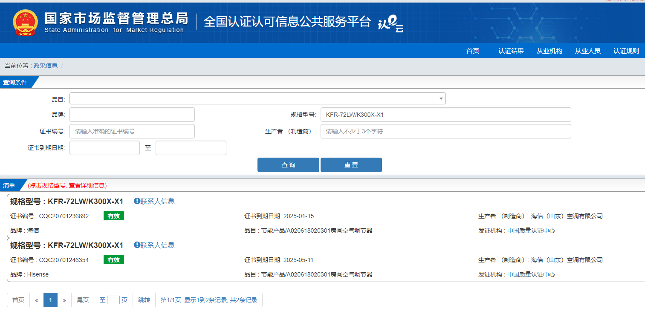645x314 pixels.
Task: Open the 品目 dropdown list
Action: [x=257, y=98]
